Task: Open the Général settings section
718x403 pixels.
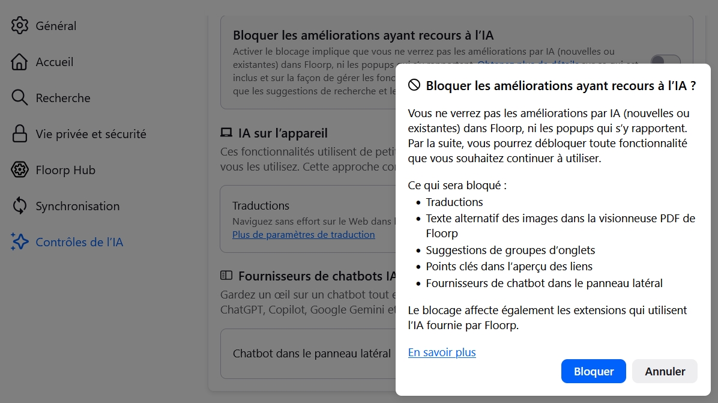Action: [56, 26]
